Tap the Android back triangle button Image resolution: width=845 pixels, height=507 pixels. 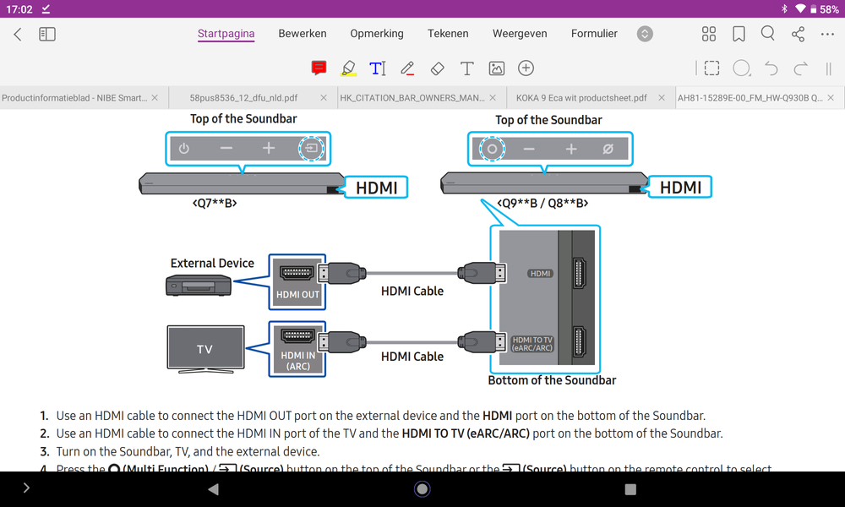(x=214, y=488)
